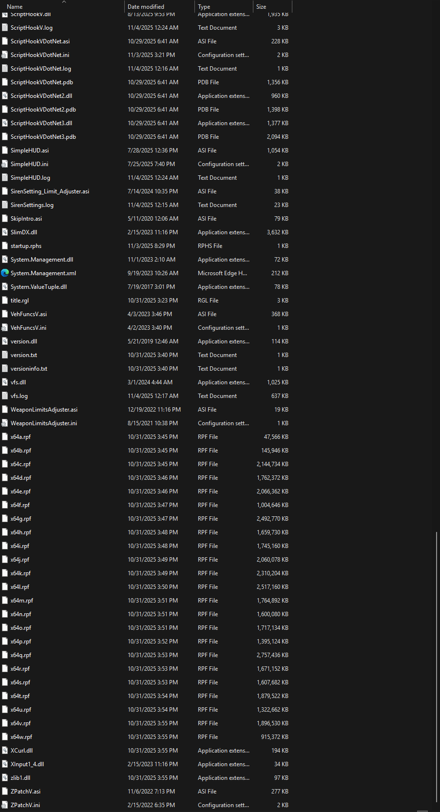Select ScriptHookVDotNet3.dll file name
Viewport: 440px width, 812px height.
(41, 123)
